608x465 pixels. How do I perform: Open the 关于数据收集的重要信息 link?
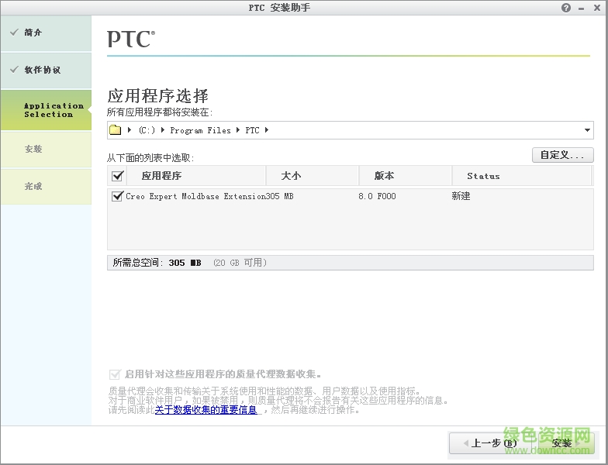(206, 410)
